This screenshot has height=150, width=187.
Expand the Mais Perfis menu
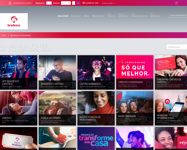(111, 15)
